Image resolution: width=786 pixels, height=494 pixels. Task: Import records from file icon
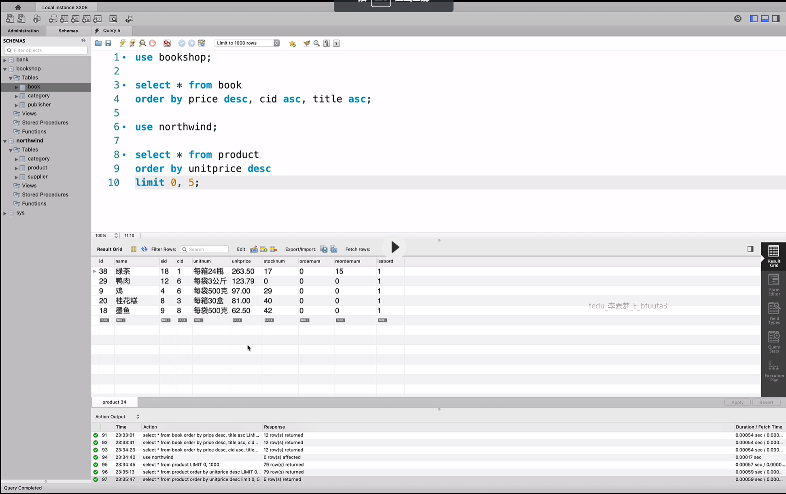click(334, 249)
